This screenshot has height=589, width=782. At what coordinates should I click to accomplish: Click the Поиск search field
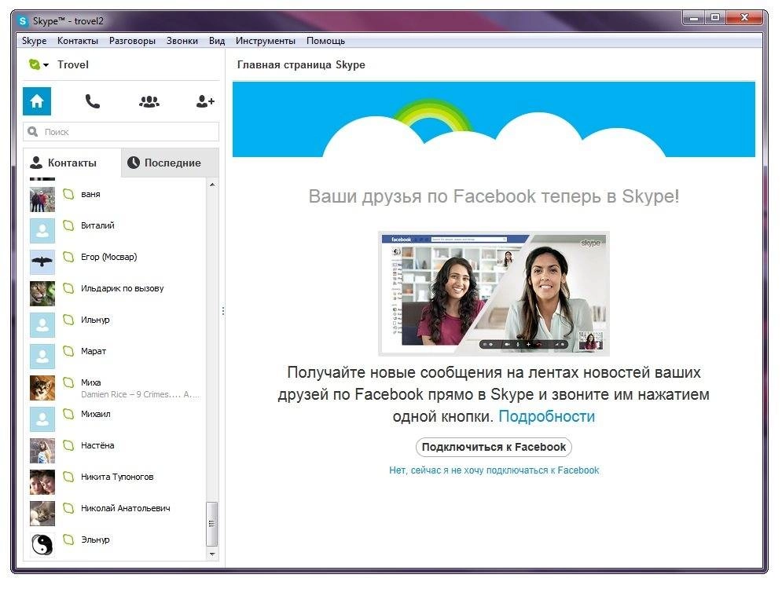121,132
